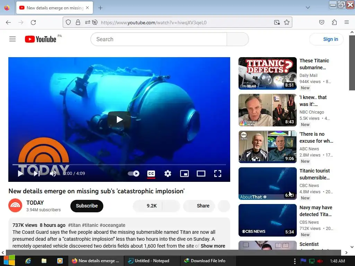List all tabs via the dropdown chevron

(x=308, y=8)
